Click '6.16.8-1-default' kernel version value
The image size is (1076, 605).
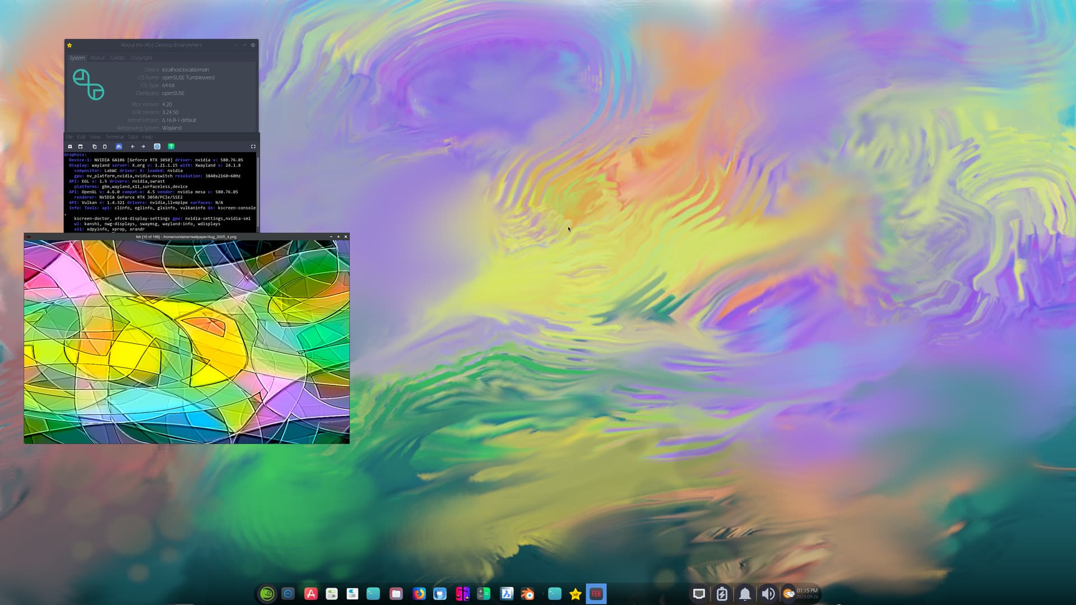[x=179, y=120]
